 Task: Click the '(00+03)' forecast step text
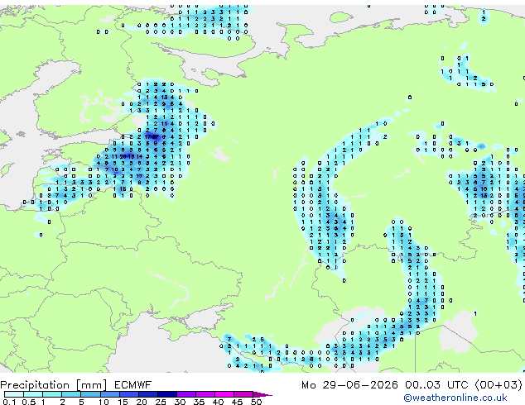[x=499, y=385]
